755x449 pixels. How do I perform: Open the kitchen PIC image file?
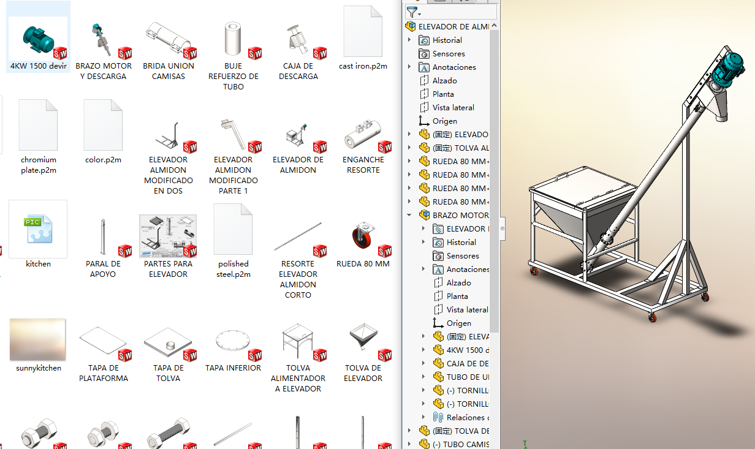[38, 230]
